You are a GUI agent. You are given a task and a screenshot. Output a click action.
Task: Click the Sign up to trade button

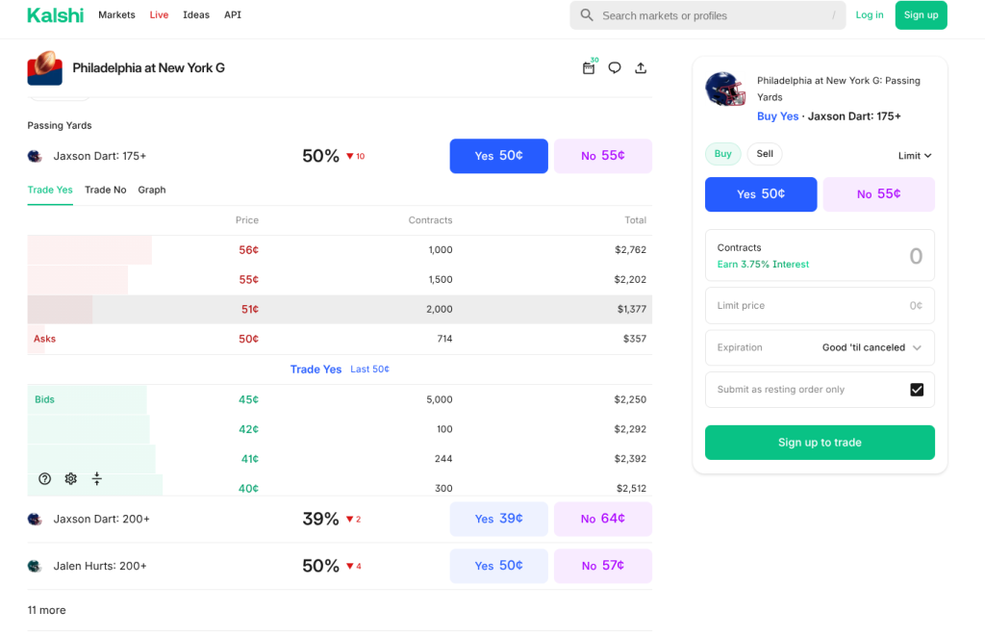(x=820, y=443)
